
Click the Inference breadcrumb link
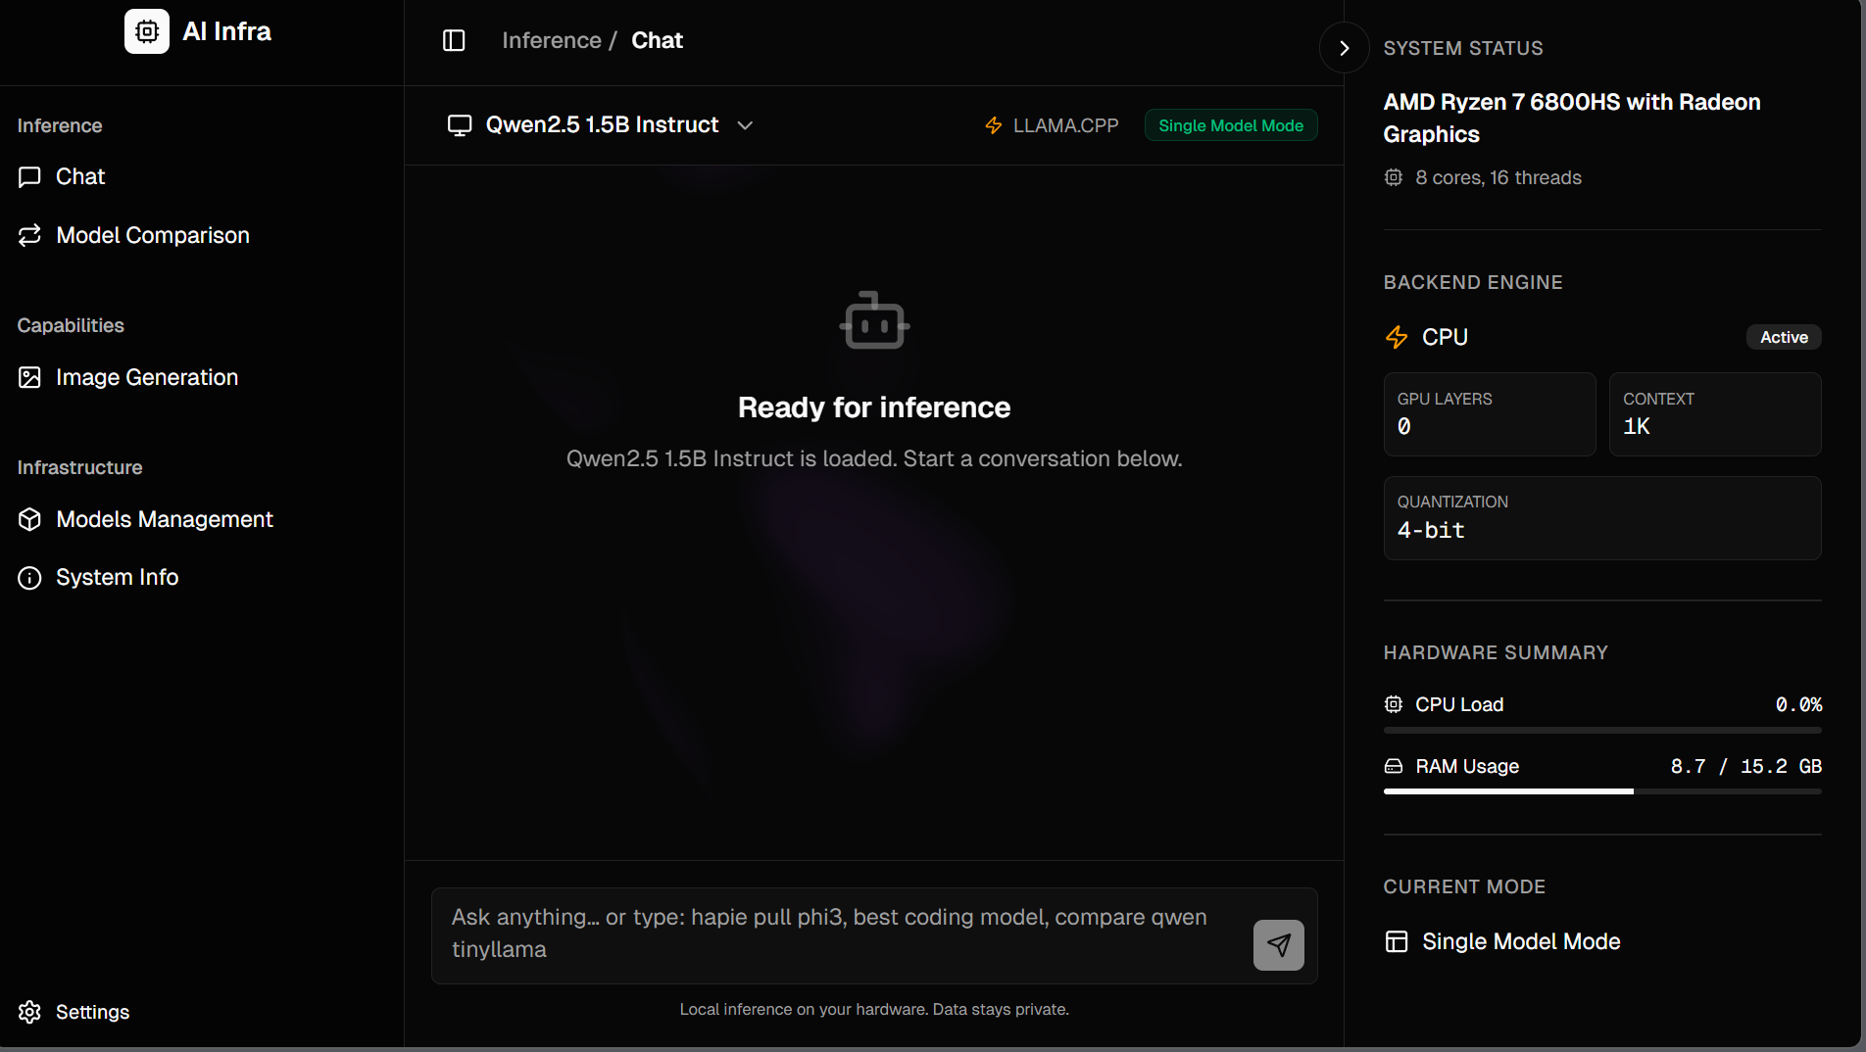pos(552,40)
